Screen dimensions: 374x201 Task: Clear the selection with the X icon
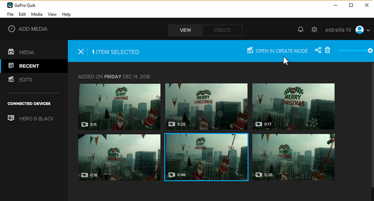[x=81, y=52]
